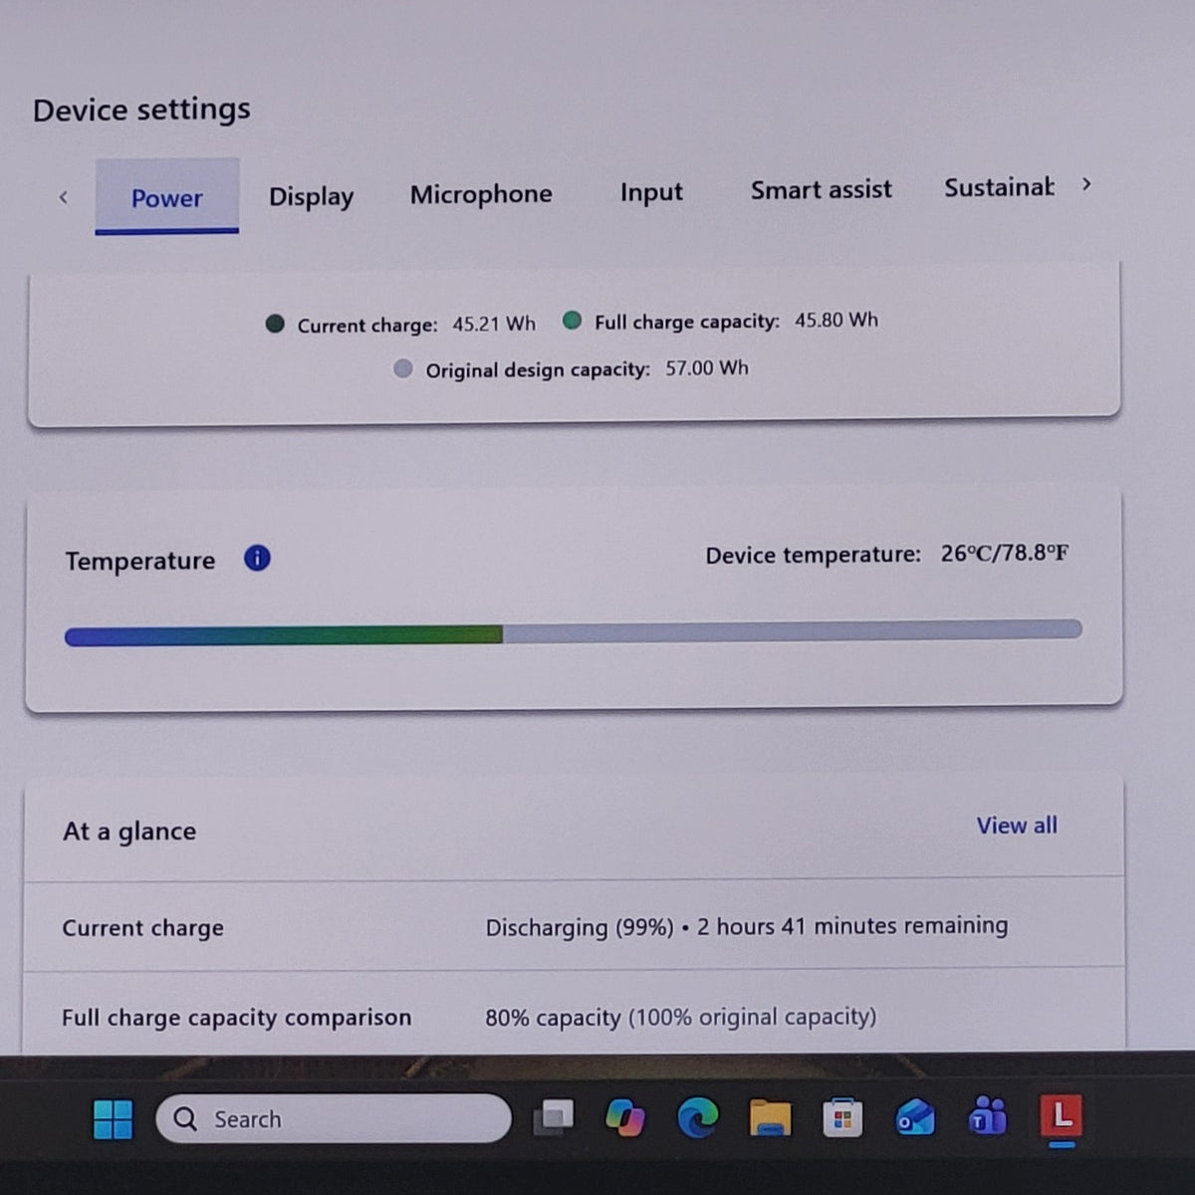
Task: Select the 26°C/78.8°F temperature reading
Action: pyautogui.click(x=1005, y=553)
